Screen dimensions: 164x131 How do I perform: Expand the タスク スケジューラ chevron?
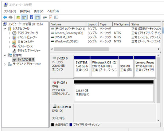pos(9,33)
